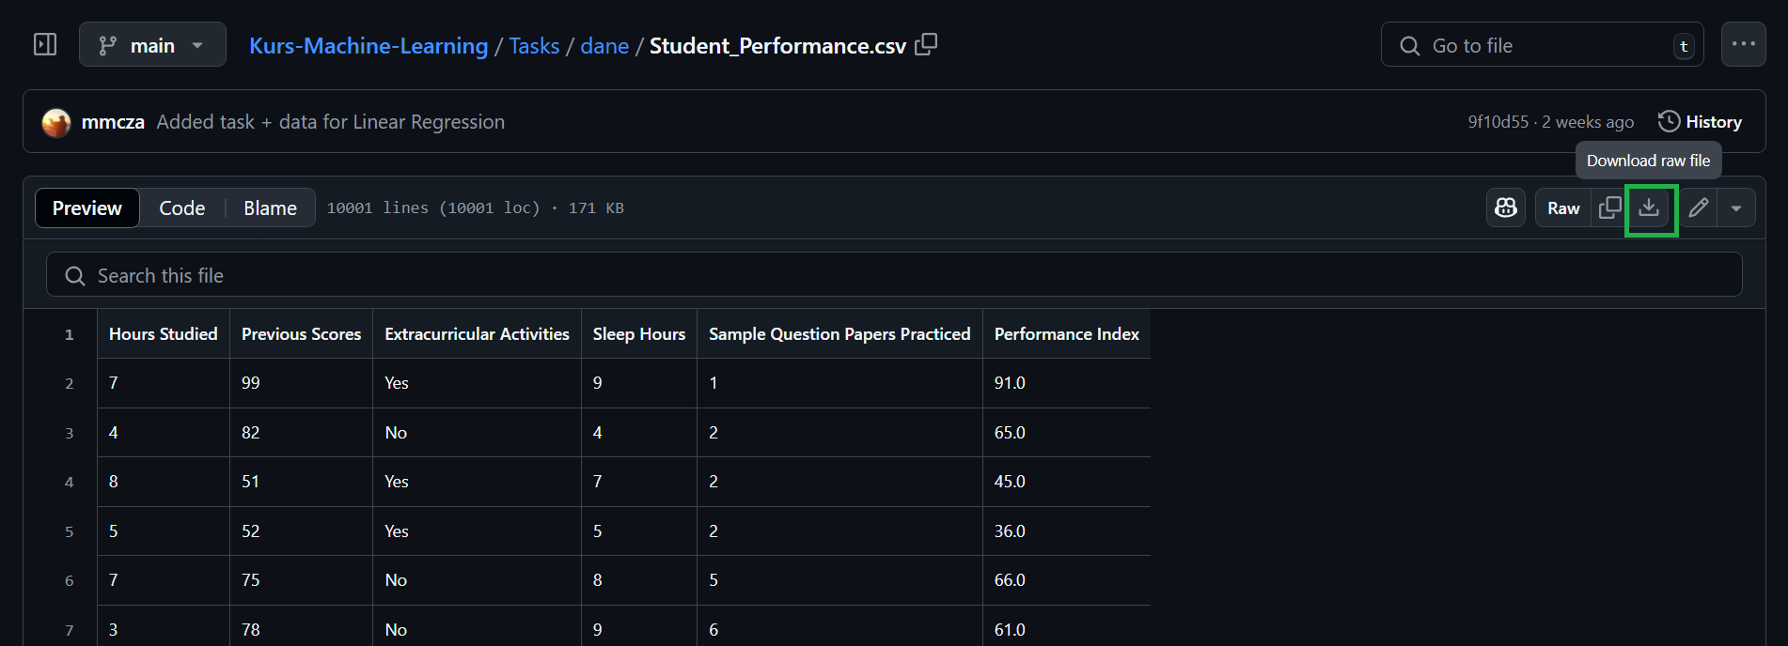The image size is (1788, 646).
Task: Expand the main branch selector dropdown
Action: 152,45
